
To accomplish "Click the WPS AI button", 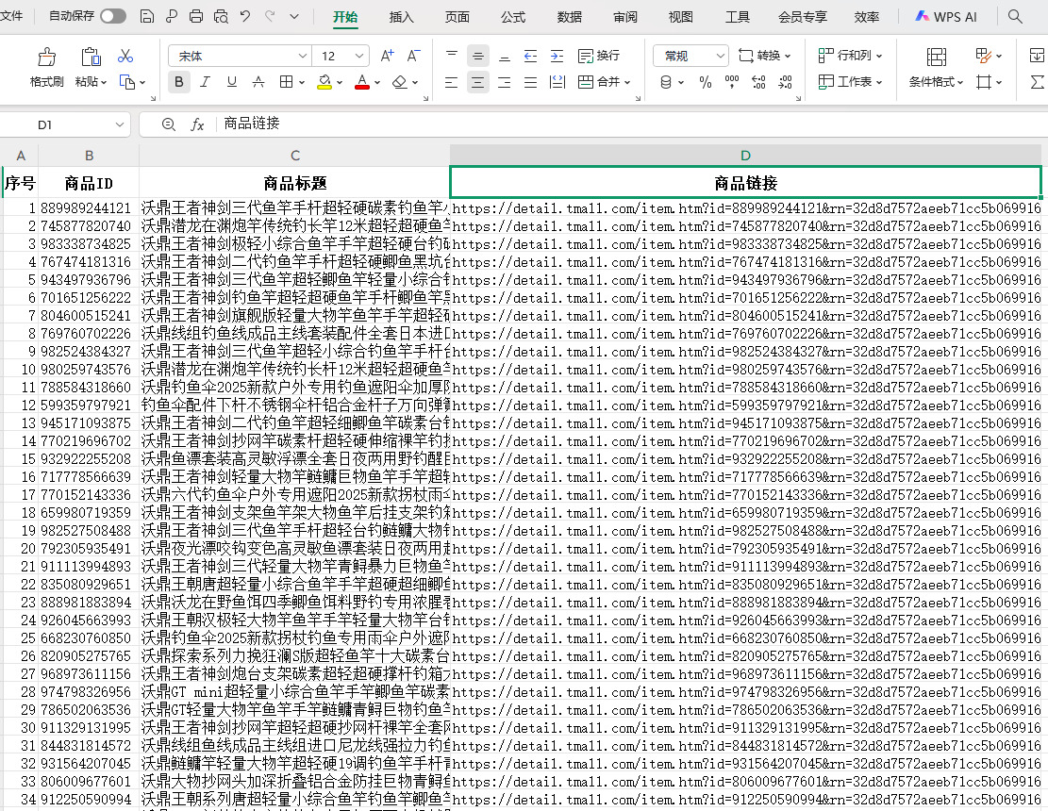I will tap(946, 17).
